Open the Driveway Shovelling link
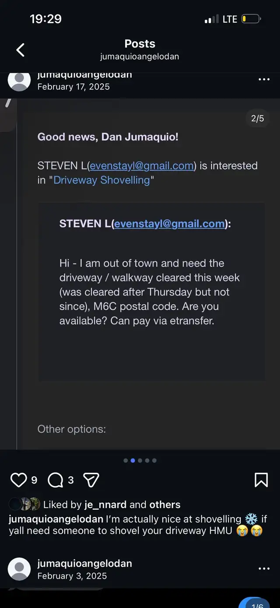Viewport: 280px width, 608px height. 101,180
